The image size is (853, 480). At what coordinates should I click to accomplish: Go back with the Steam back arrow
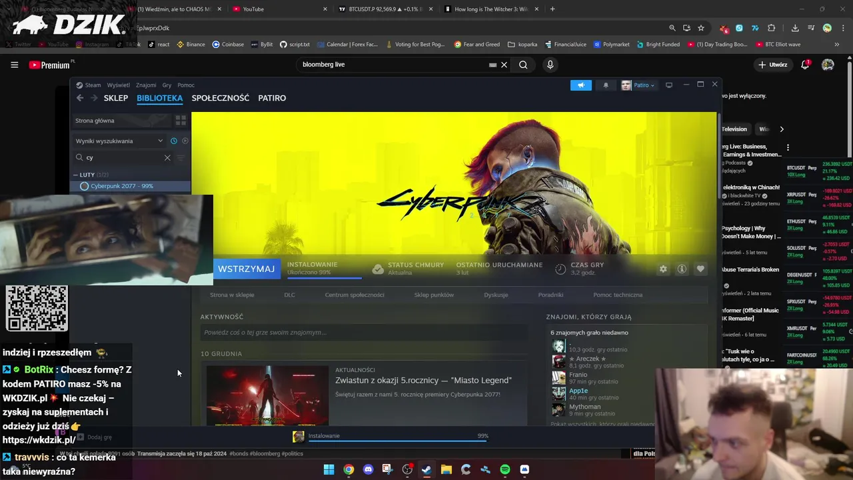point(80,98)
